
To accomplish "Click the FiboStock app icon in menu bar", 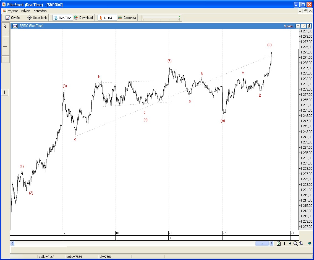I will click(4, 11).
